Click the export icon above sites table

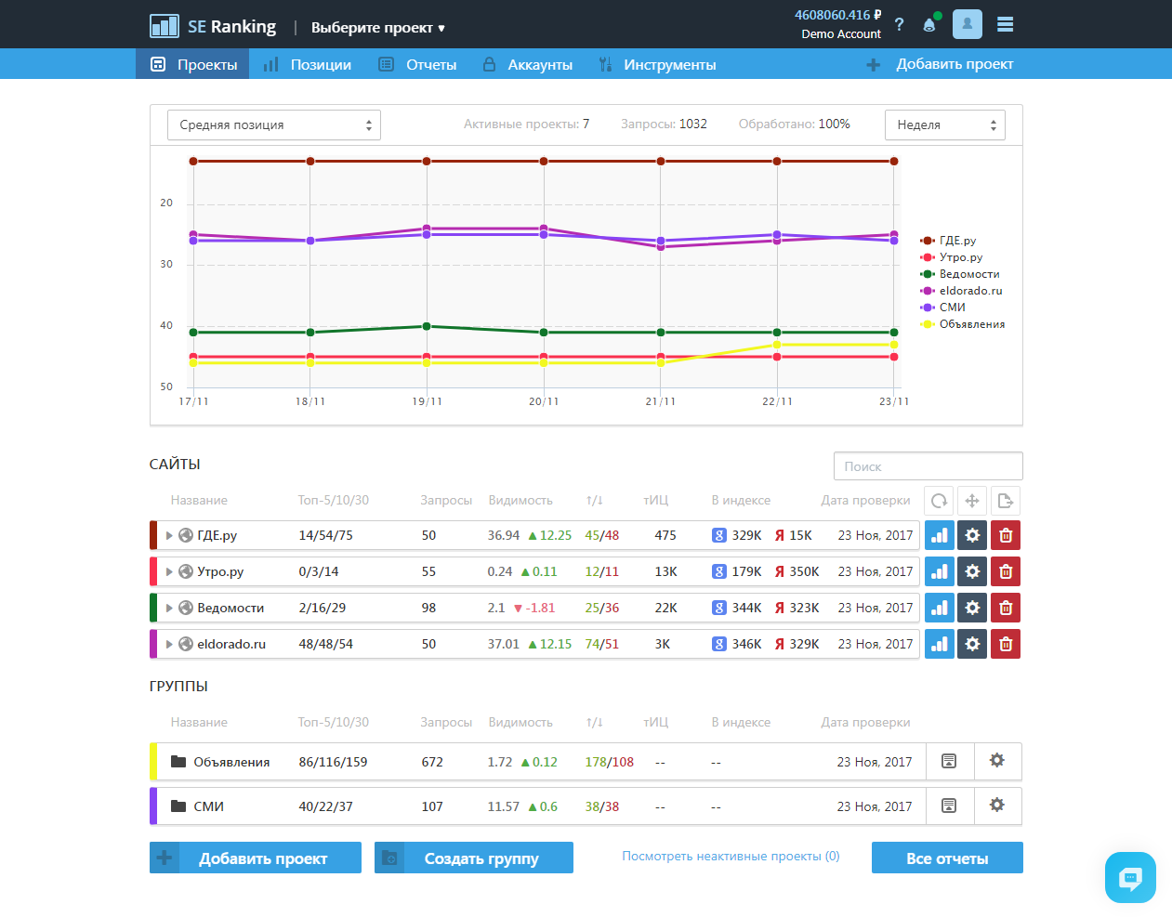(1005, 501)
